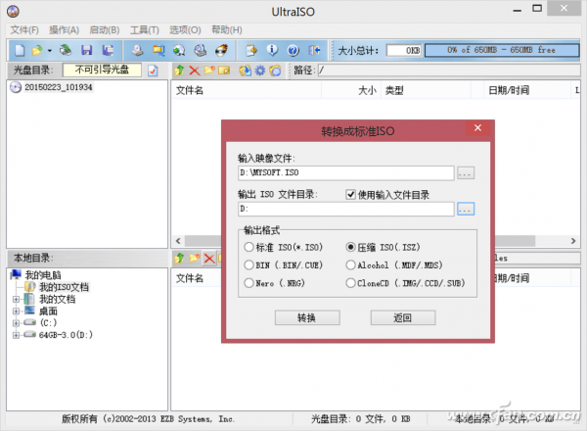Click the blue Info toolbar icon
Image resolution: width=587 pixels, height=431 pixels.
click(x=272, y=50)
